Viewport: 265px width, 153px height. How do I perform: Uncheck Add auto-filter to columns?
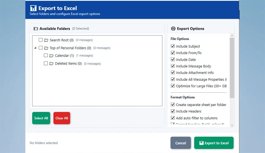tap(172, 118)
